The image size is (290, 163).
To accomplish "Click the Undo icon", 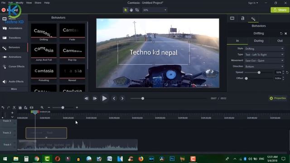I will (x=3, y=108).
